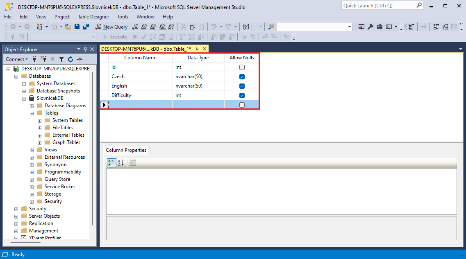Uncheck Allow Nulls for Difficulty column
The image size is (466, 259).
click(242, 95)
